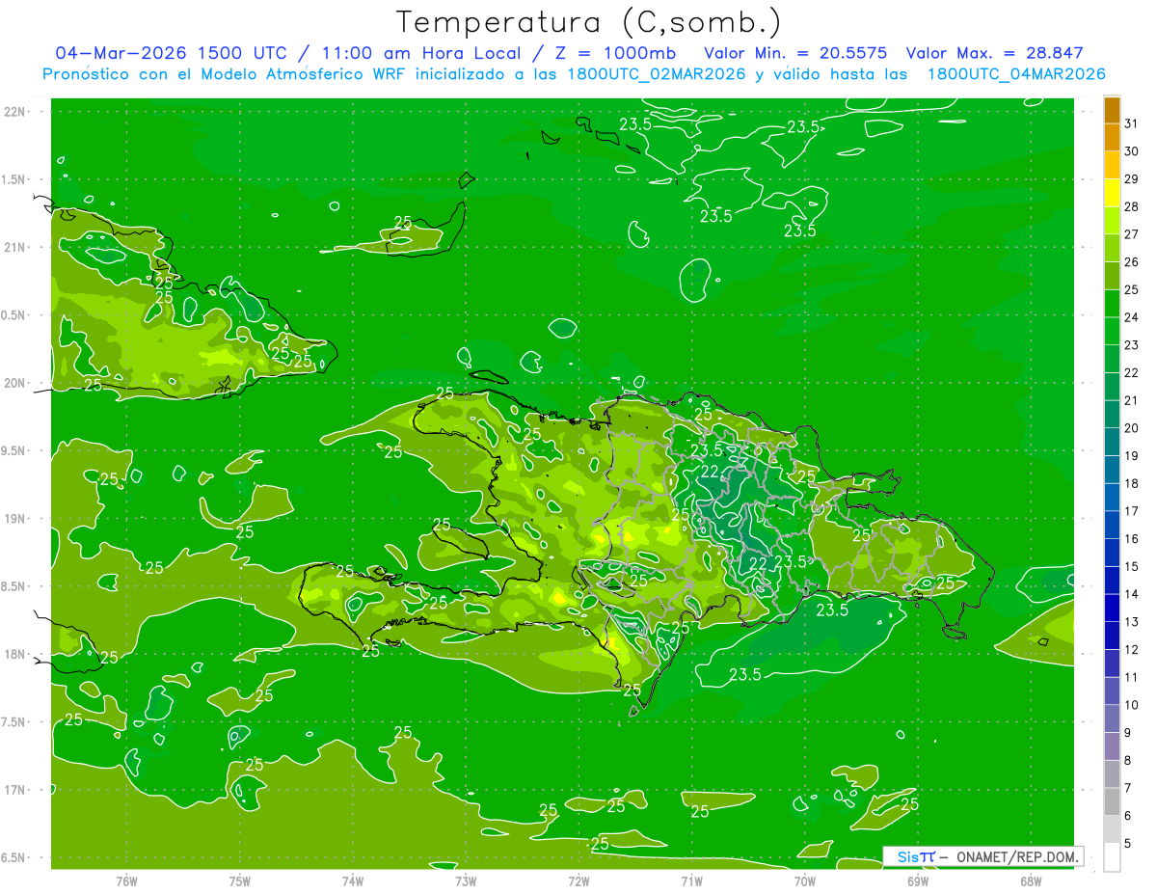Screen dimensions: 1157x894
Task: Click the '73W' longitude axis label
Action: click(466, 880)
